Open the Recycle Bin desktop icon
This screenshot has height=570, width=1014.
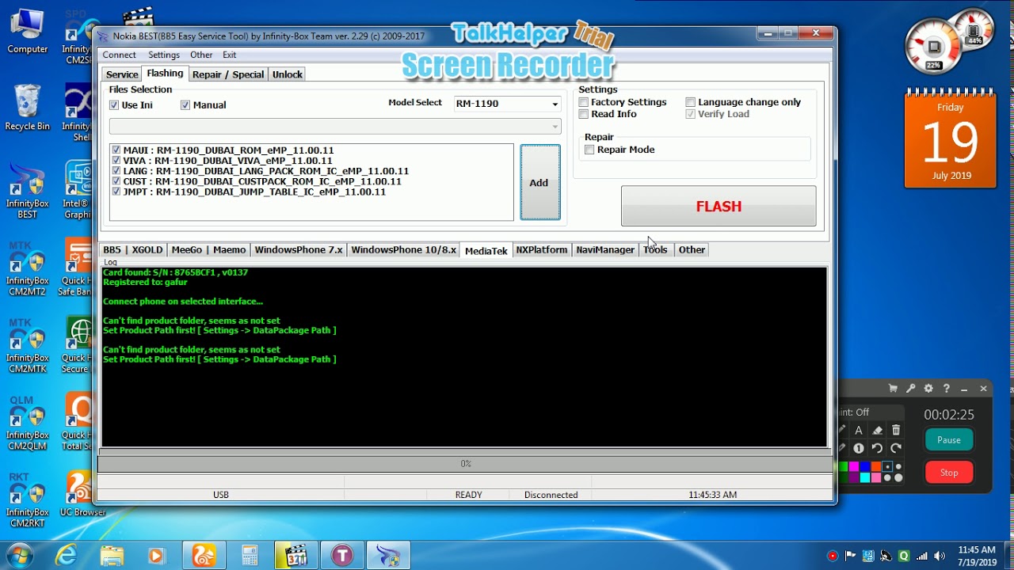pyautogui.click(x=27, y=108)
